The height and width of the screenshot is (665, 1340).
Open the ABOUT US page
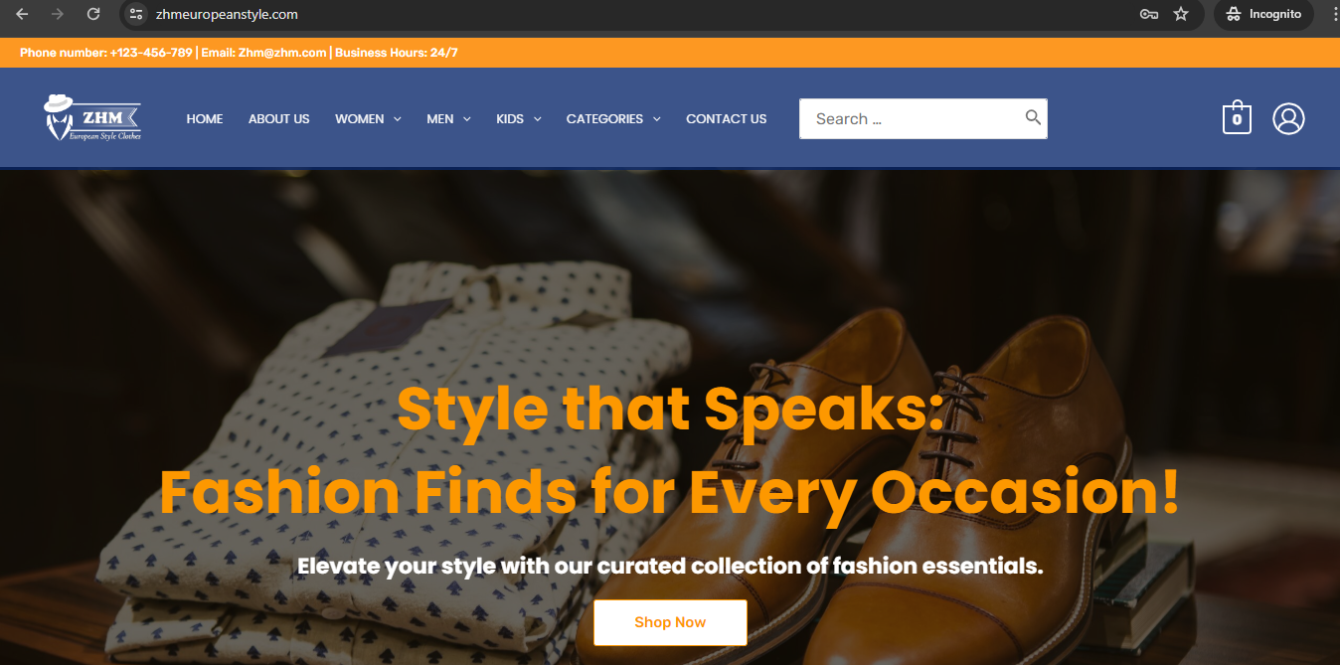pyautogui.click(x=279, y=118)
